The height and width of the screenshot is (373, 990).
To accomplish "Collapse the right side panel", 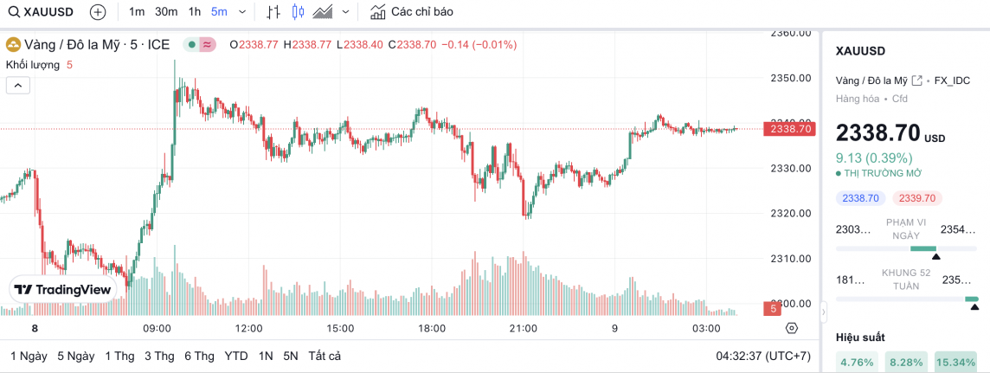I will [823, 310].
